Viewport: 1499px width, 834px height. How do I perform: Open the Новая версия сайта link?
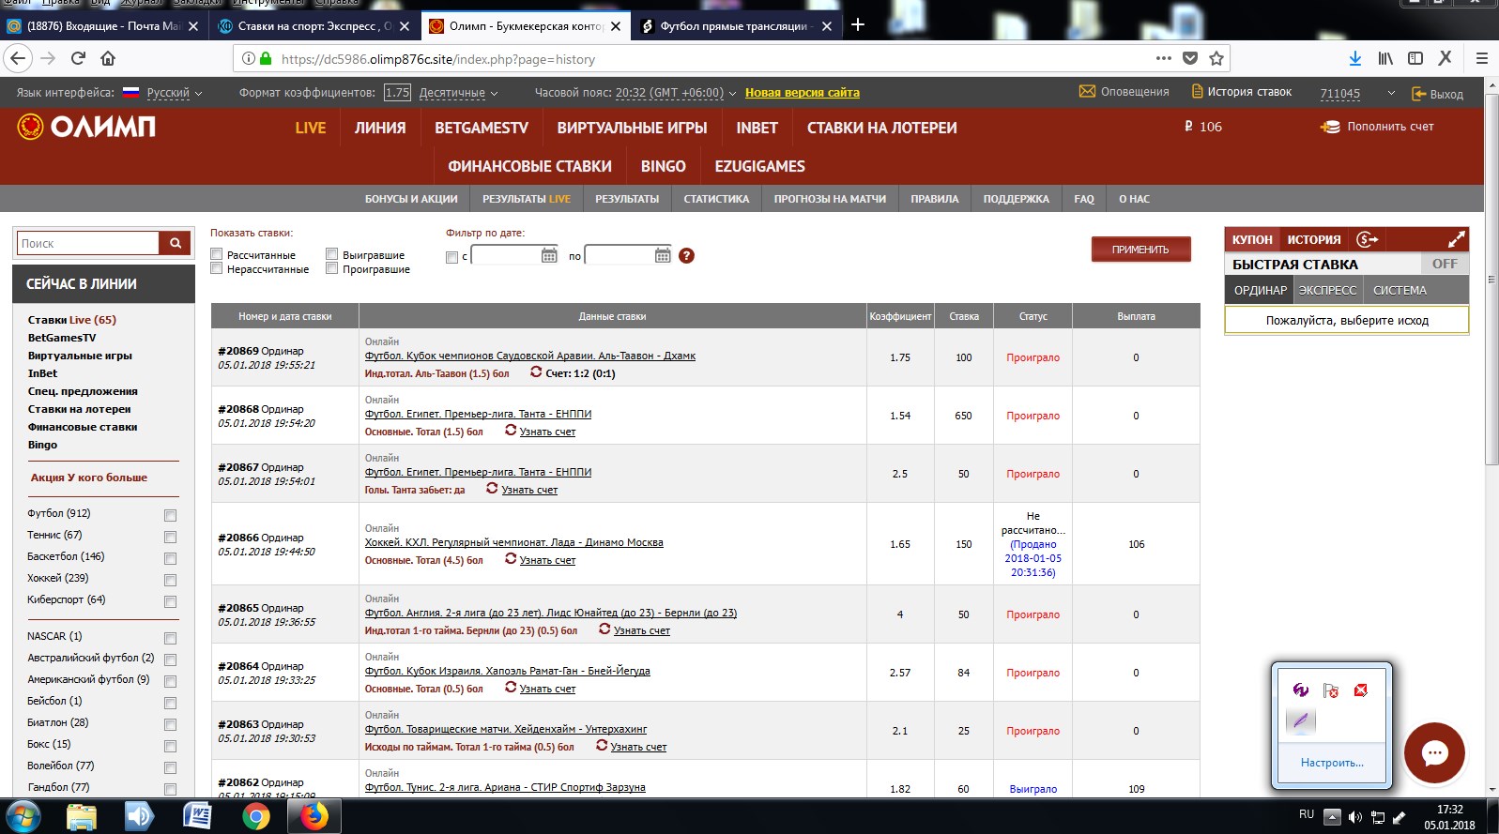(803, 93)
